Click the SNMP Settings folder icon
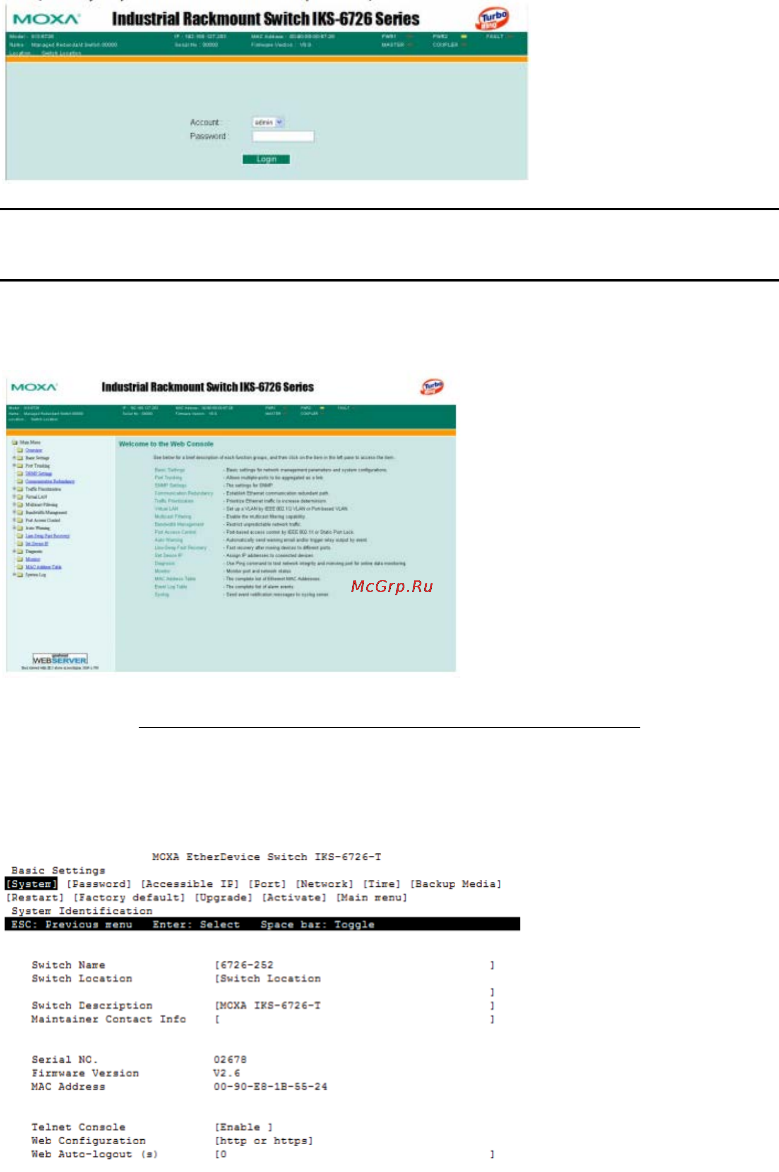Screen dimensions: 779x1172 pos(20,474)
